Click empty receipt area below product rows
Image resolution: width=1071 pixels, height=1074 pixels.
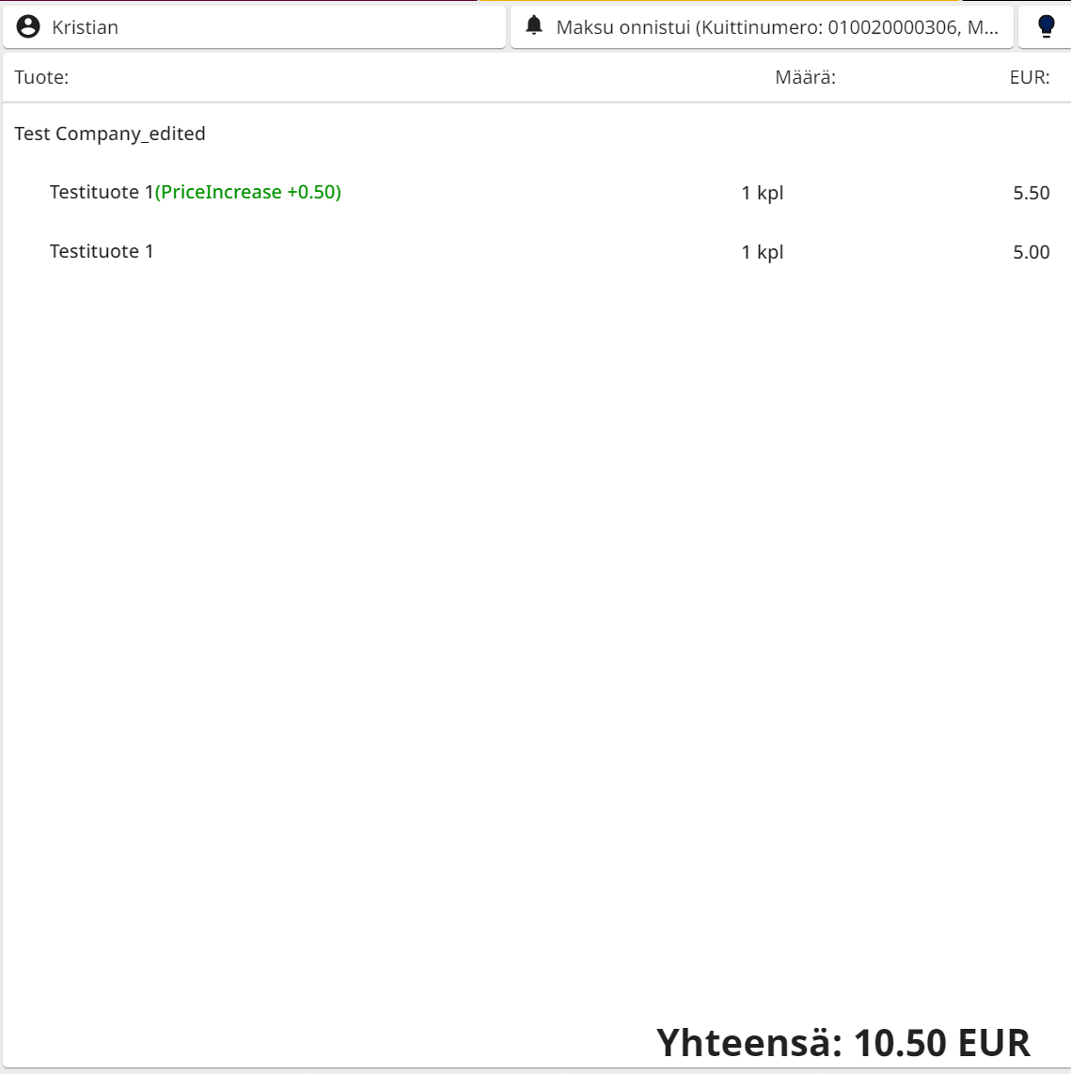point(535,611)
